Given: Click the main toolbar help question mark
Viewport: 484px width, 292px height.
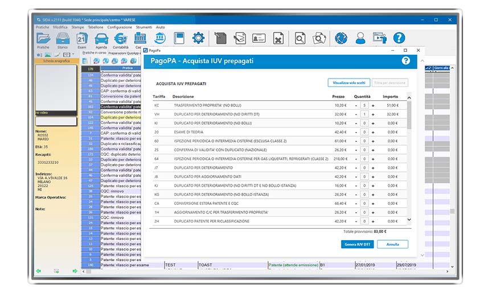Looking at the screenshot, I should click(x=399, y=38).
